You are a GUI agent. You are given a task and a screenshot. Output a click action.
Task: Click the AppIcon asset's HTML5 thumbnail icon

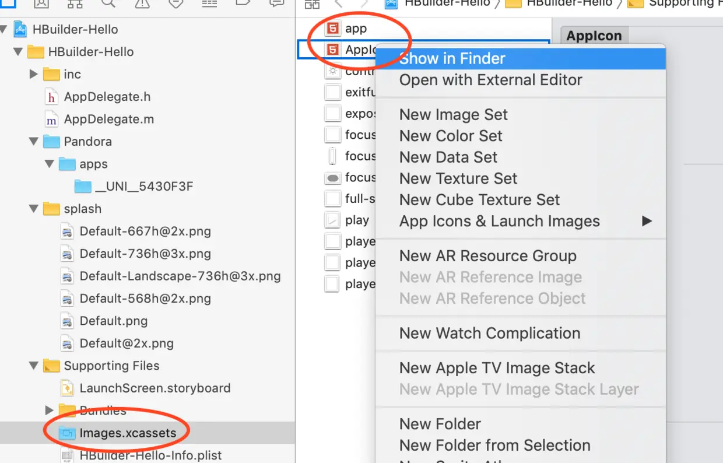pos(332,50)
